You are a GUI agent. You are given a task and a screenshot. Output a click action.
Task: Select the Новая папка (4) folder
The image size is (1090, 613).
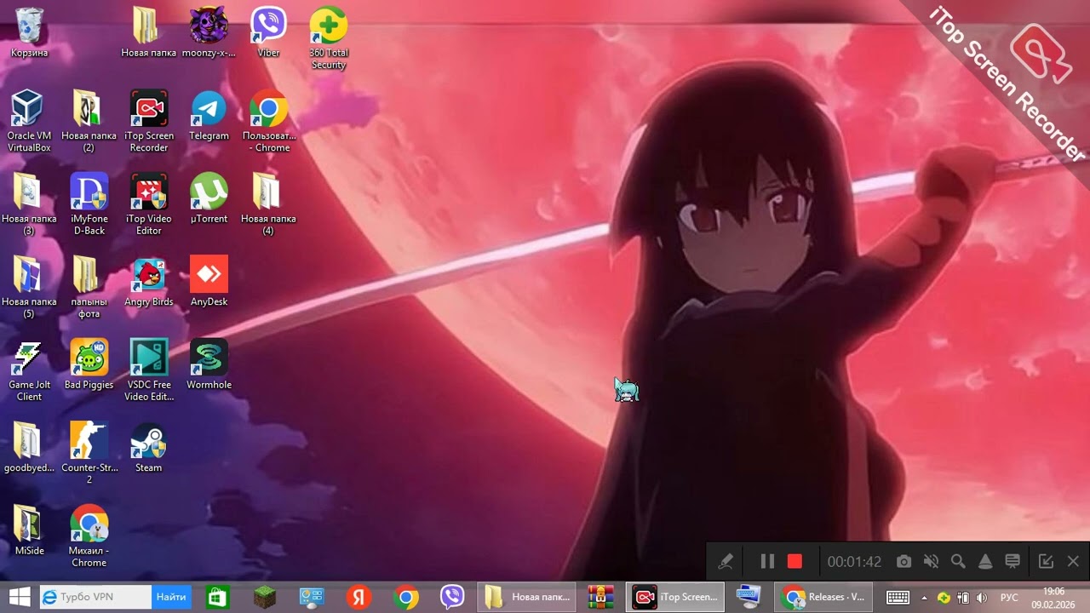(x=268, y=204)
